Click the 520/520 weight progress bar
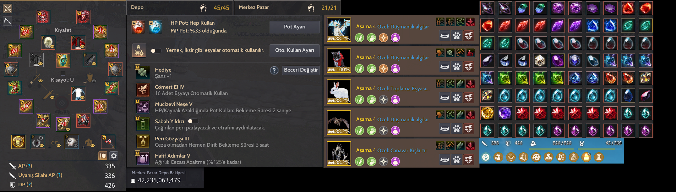 (x=553, y=149)
